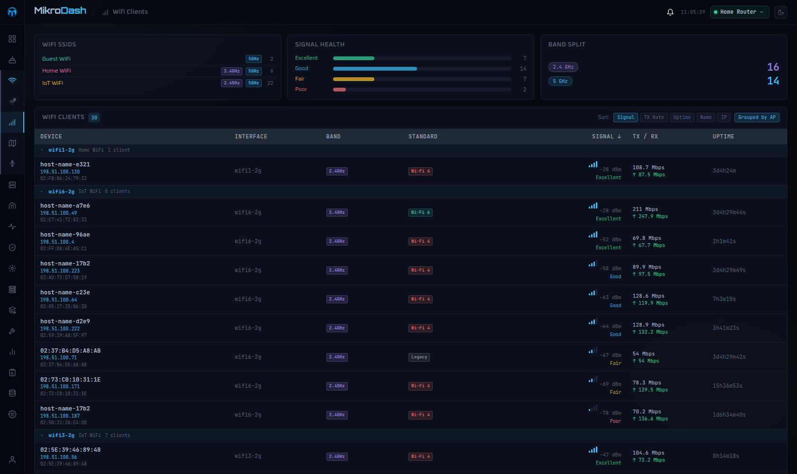Collapse the wifi1-2g group

point(61,150)
